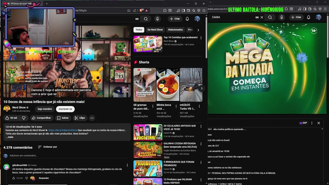Click share page icon in left address bar
Screen dimensions: 329x185
pyautogui.click(x=135, y=11)
